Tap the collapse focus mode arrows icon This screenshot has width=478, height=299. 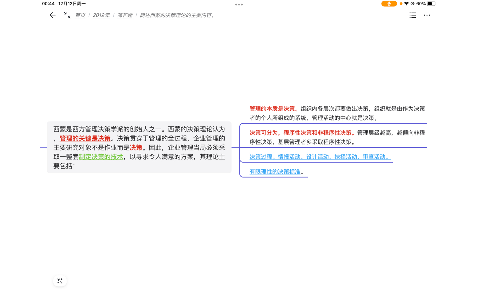coord(67,15)
